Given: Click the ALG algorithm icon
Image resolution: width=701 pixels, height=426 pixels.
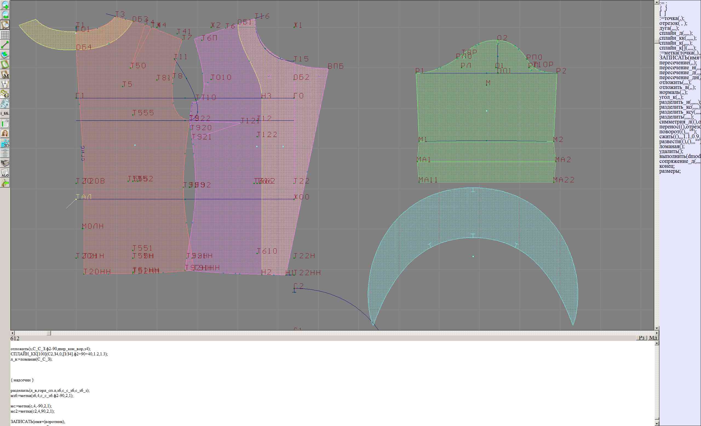Looking at the screenshot, I should click(x=5, y=173).
